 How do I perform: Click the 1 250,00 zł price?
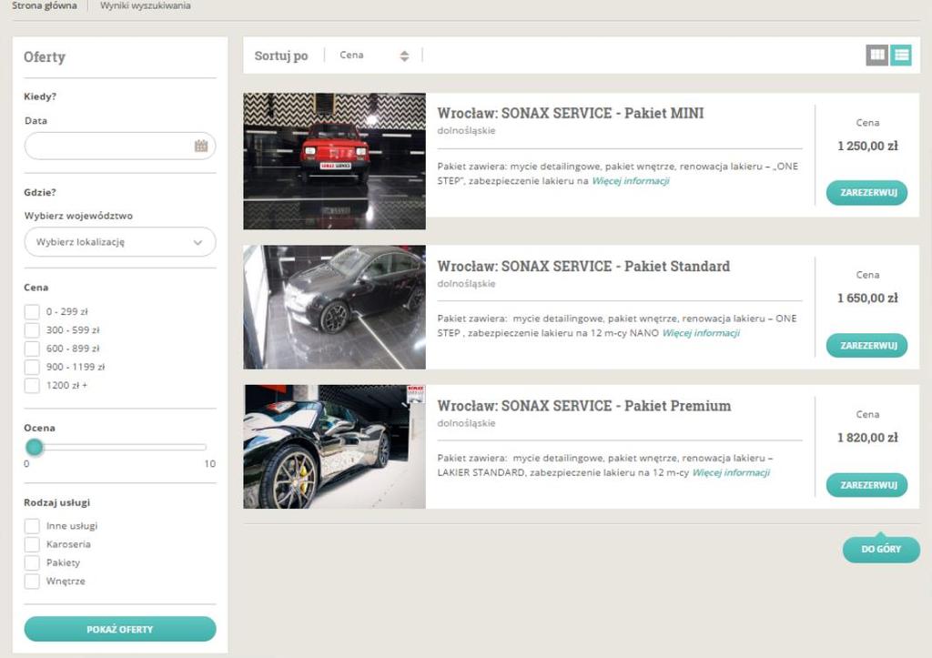[x=867, y=146]
